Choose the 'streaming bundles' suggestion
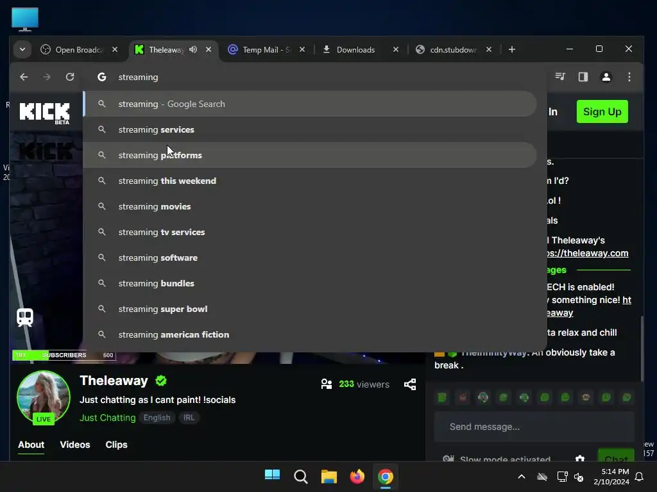657x492 pixels. 310,283
